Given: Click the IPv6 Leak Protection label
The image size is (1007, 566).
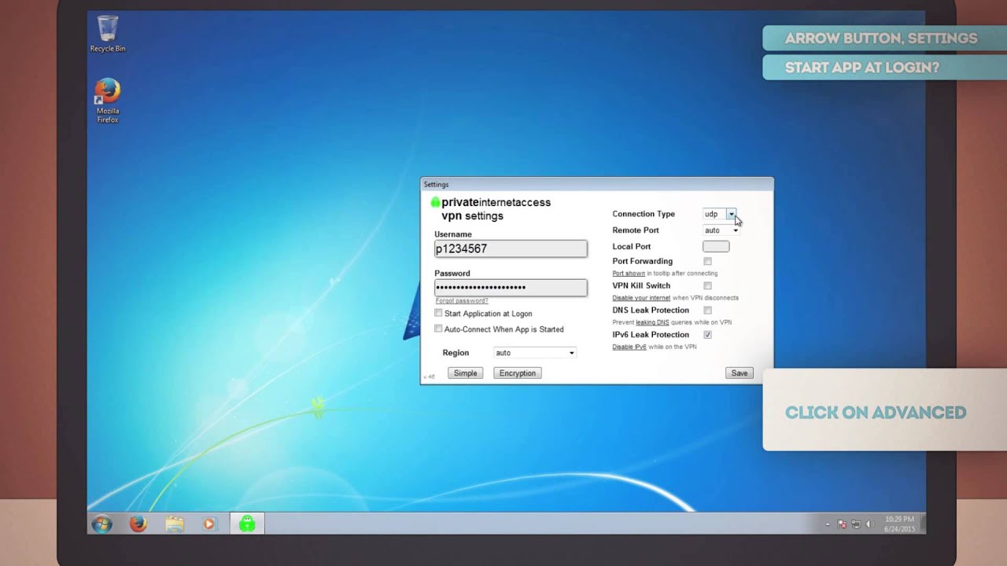Looking at the screenshot, I should (651, 335).
